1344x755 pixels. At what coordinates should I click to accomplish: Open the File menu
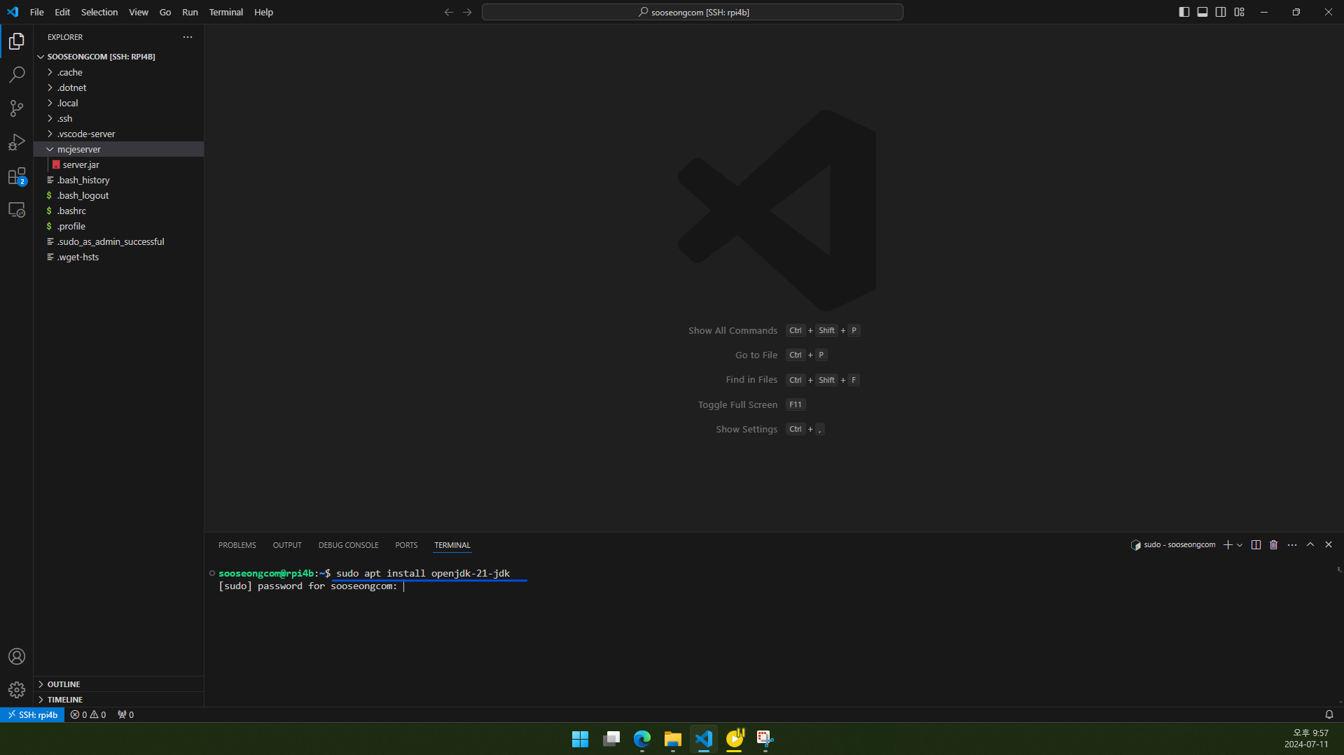(x=37, y=12)
